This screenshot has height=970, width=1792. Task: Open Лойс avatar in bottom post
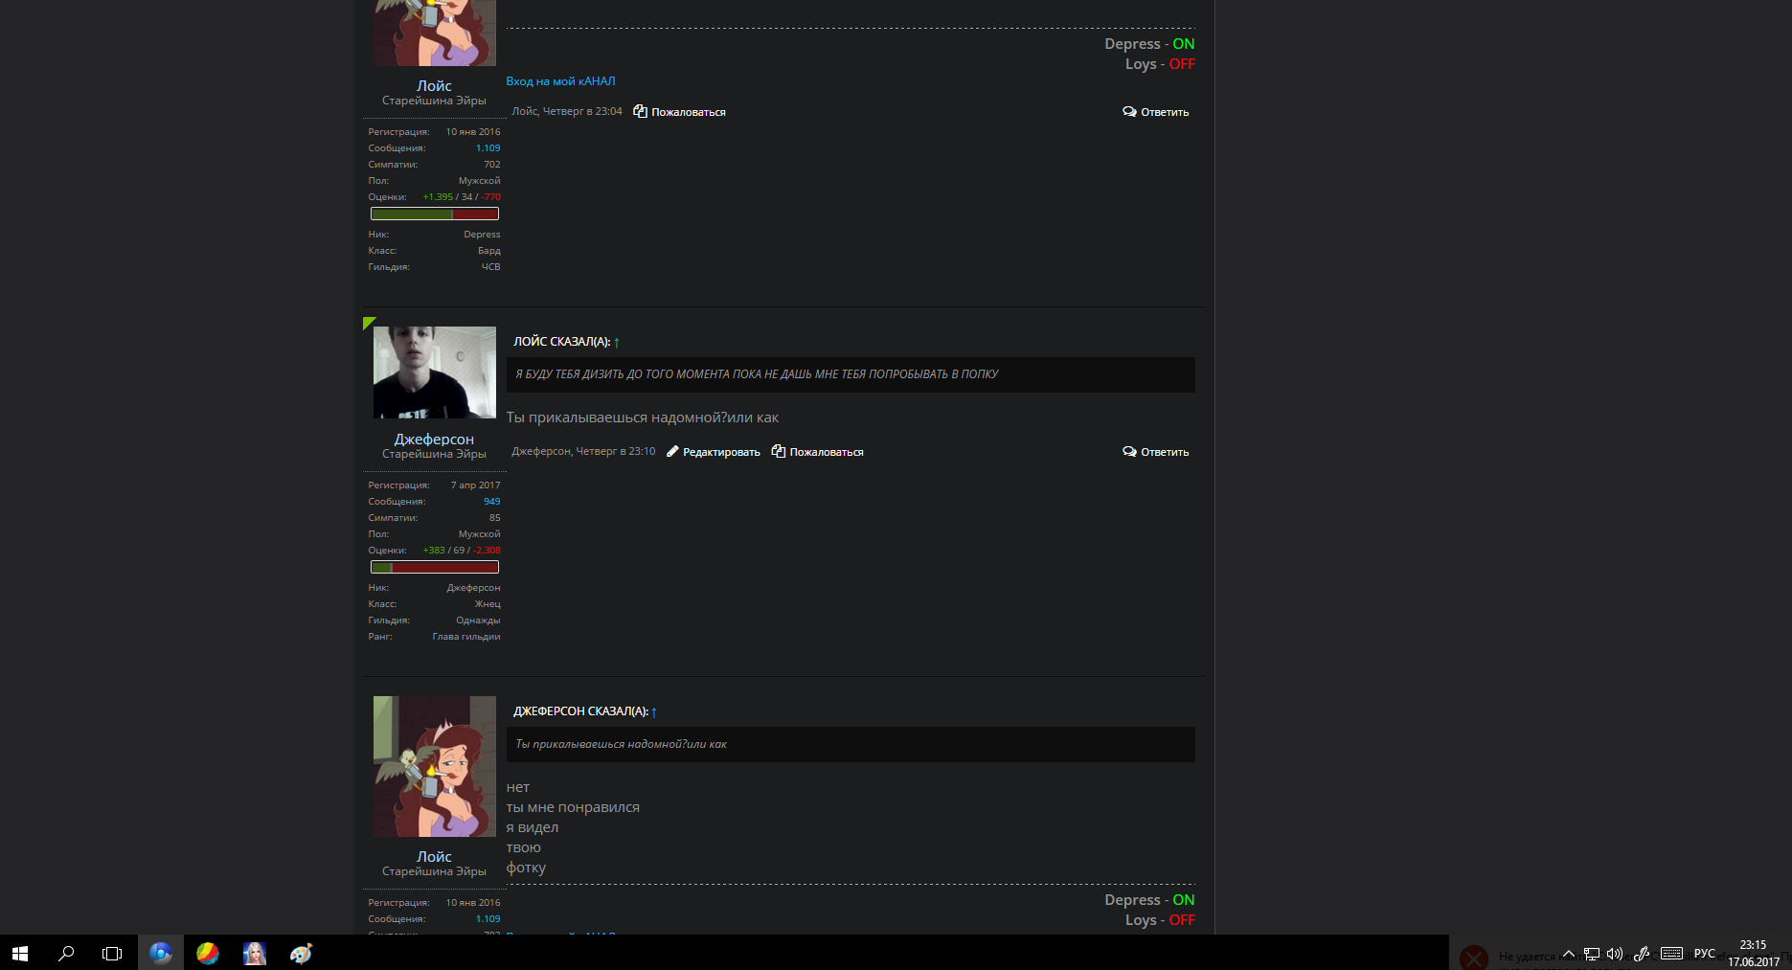click(x=435, y=766)
